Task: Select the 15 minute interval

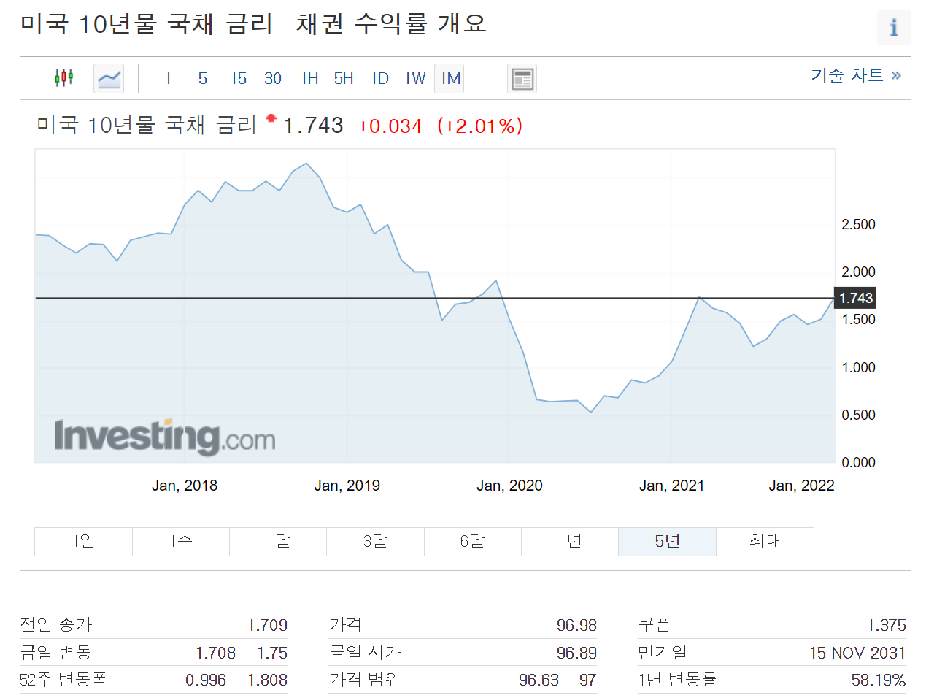Action: point(239,78)
